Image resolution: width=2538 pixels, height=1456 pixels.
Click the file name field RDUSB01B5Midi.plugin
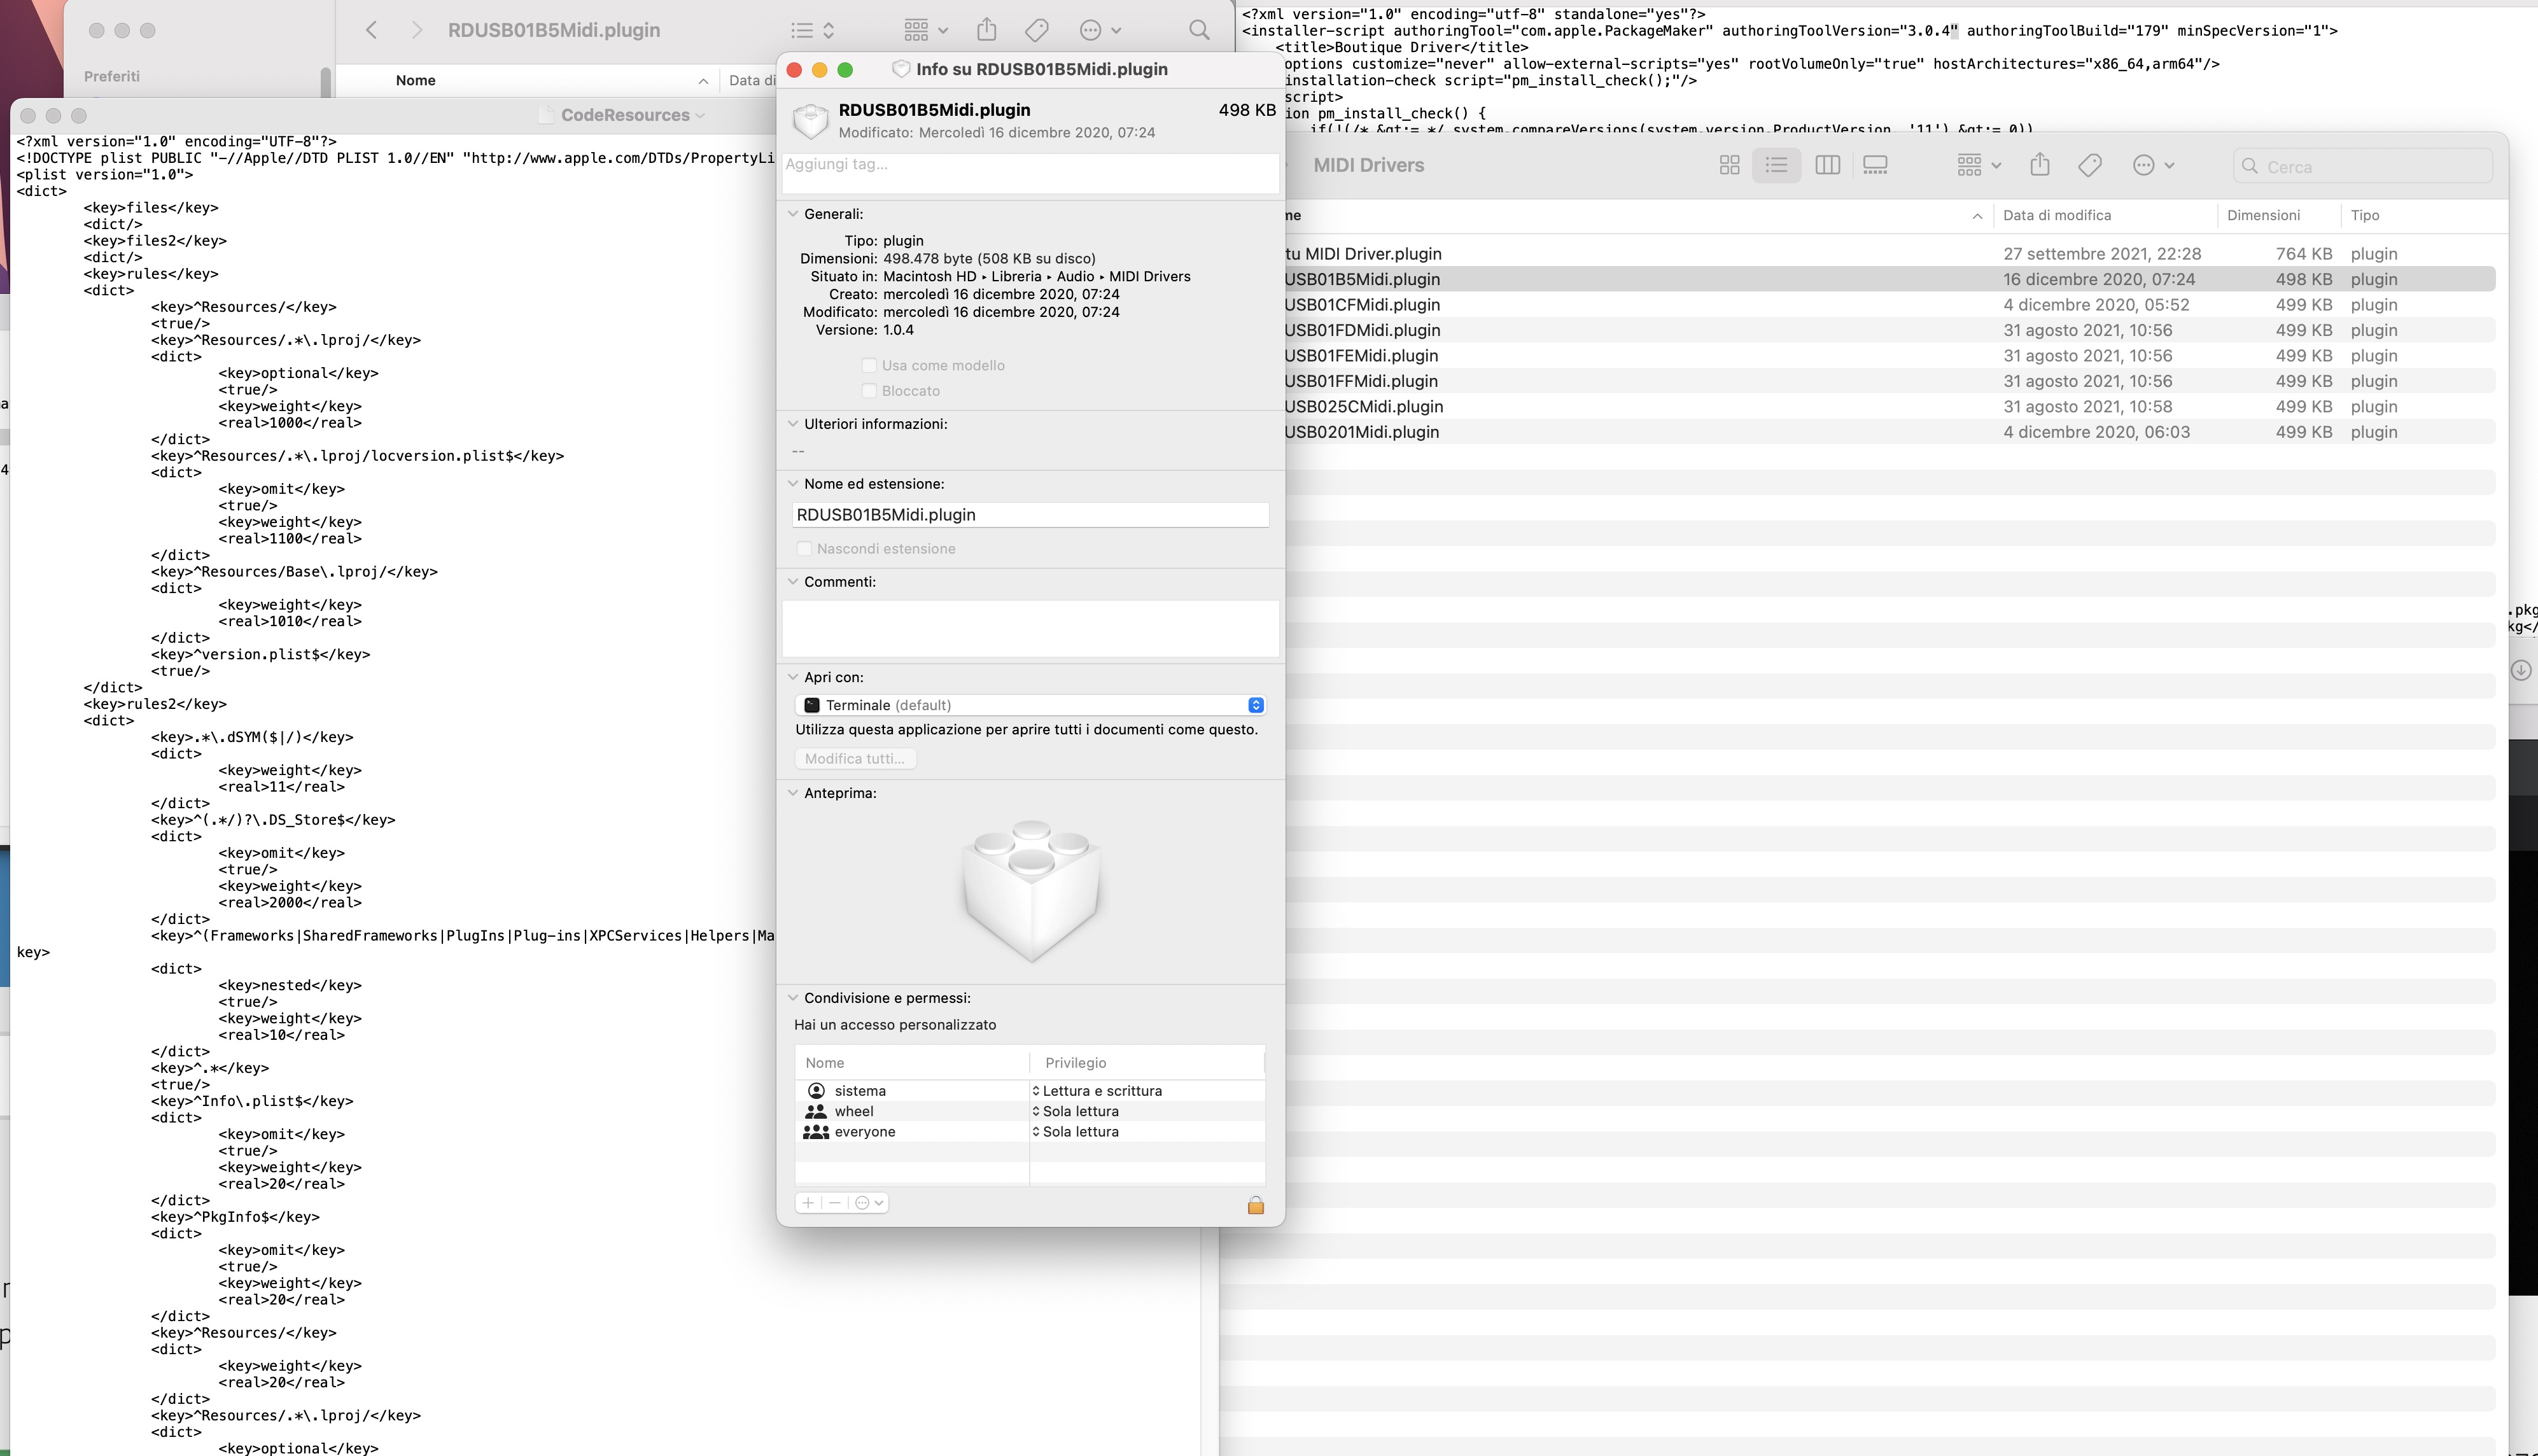(1030, 514)
